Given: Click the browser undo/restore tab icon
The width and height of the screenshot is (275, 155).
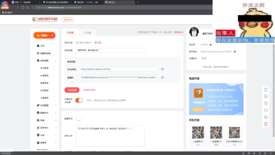Looking at the screenshot, I should pyautogui.click(x=32, y=8).
